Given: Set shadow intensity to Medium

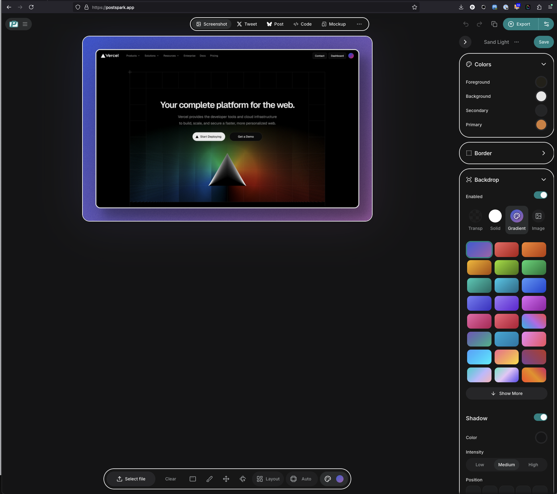Looking at the screenshot, I should coord(506,465).
